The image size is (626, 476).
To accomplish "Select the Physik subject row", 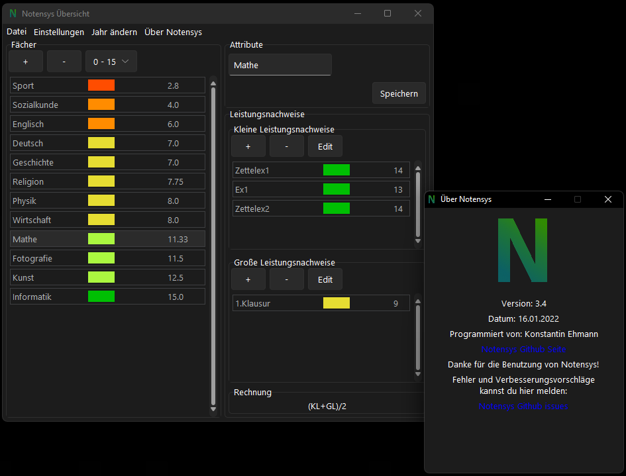I will coord(107,201).
